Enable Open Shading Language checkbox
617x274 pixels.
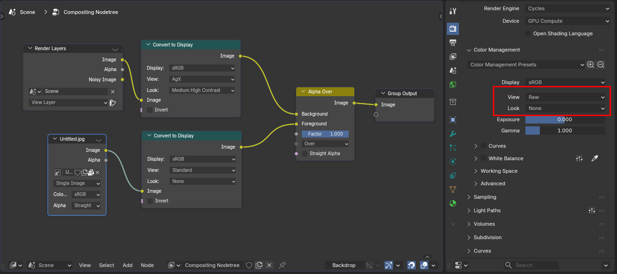coord(528,33)
